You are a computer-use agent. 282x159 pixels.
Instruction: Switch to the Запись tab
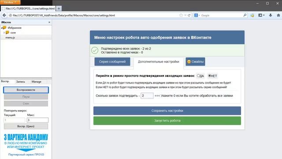click(x=21, y=82)
